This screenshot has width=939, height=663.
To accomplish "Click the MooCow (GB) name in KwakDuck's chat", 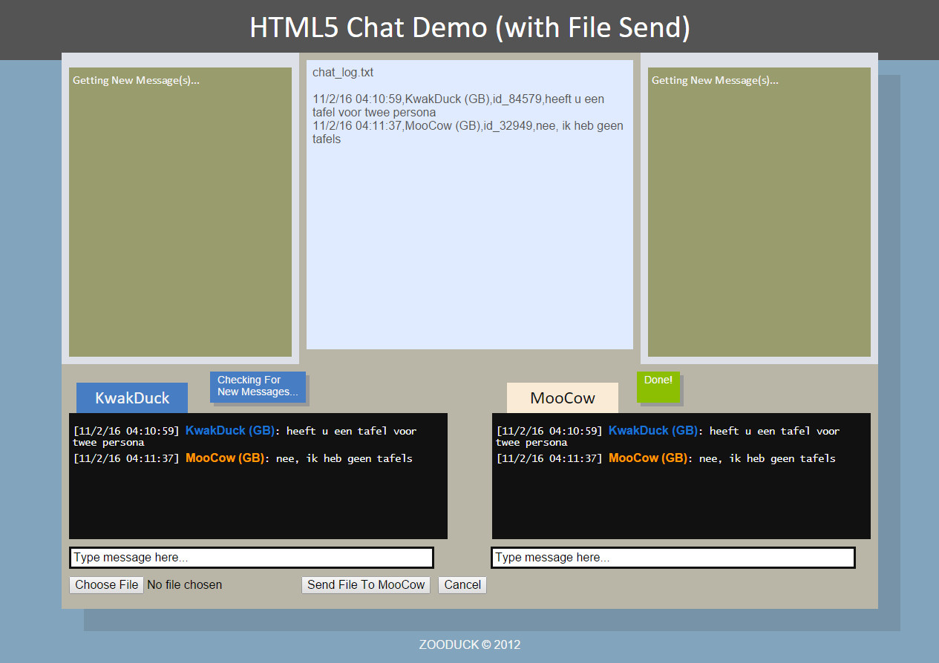I will pyautogui.click(x=225, y=458).
